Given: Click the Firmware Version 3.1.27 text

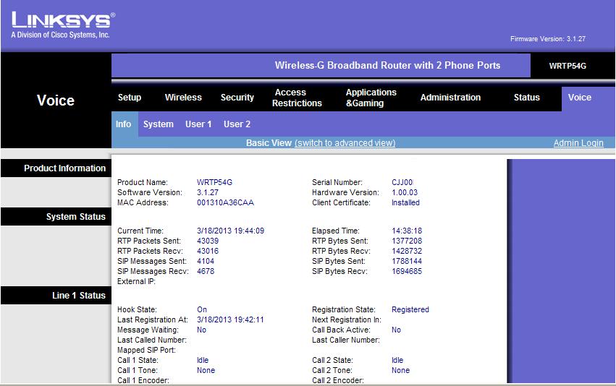Looking at the screenshot, I should pyautogui.click(x=548, y=39).
